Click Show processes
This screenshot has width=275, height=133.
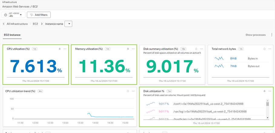tap(255, 35)
